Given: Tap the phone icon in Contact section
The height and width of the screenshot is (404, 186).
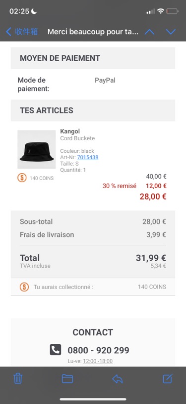Looking at the screenshot, I should (x=56, y=350).
